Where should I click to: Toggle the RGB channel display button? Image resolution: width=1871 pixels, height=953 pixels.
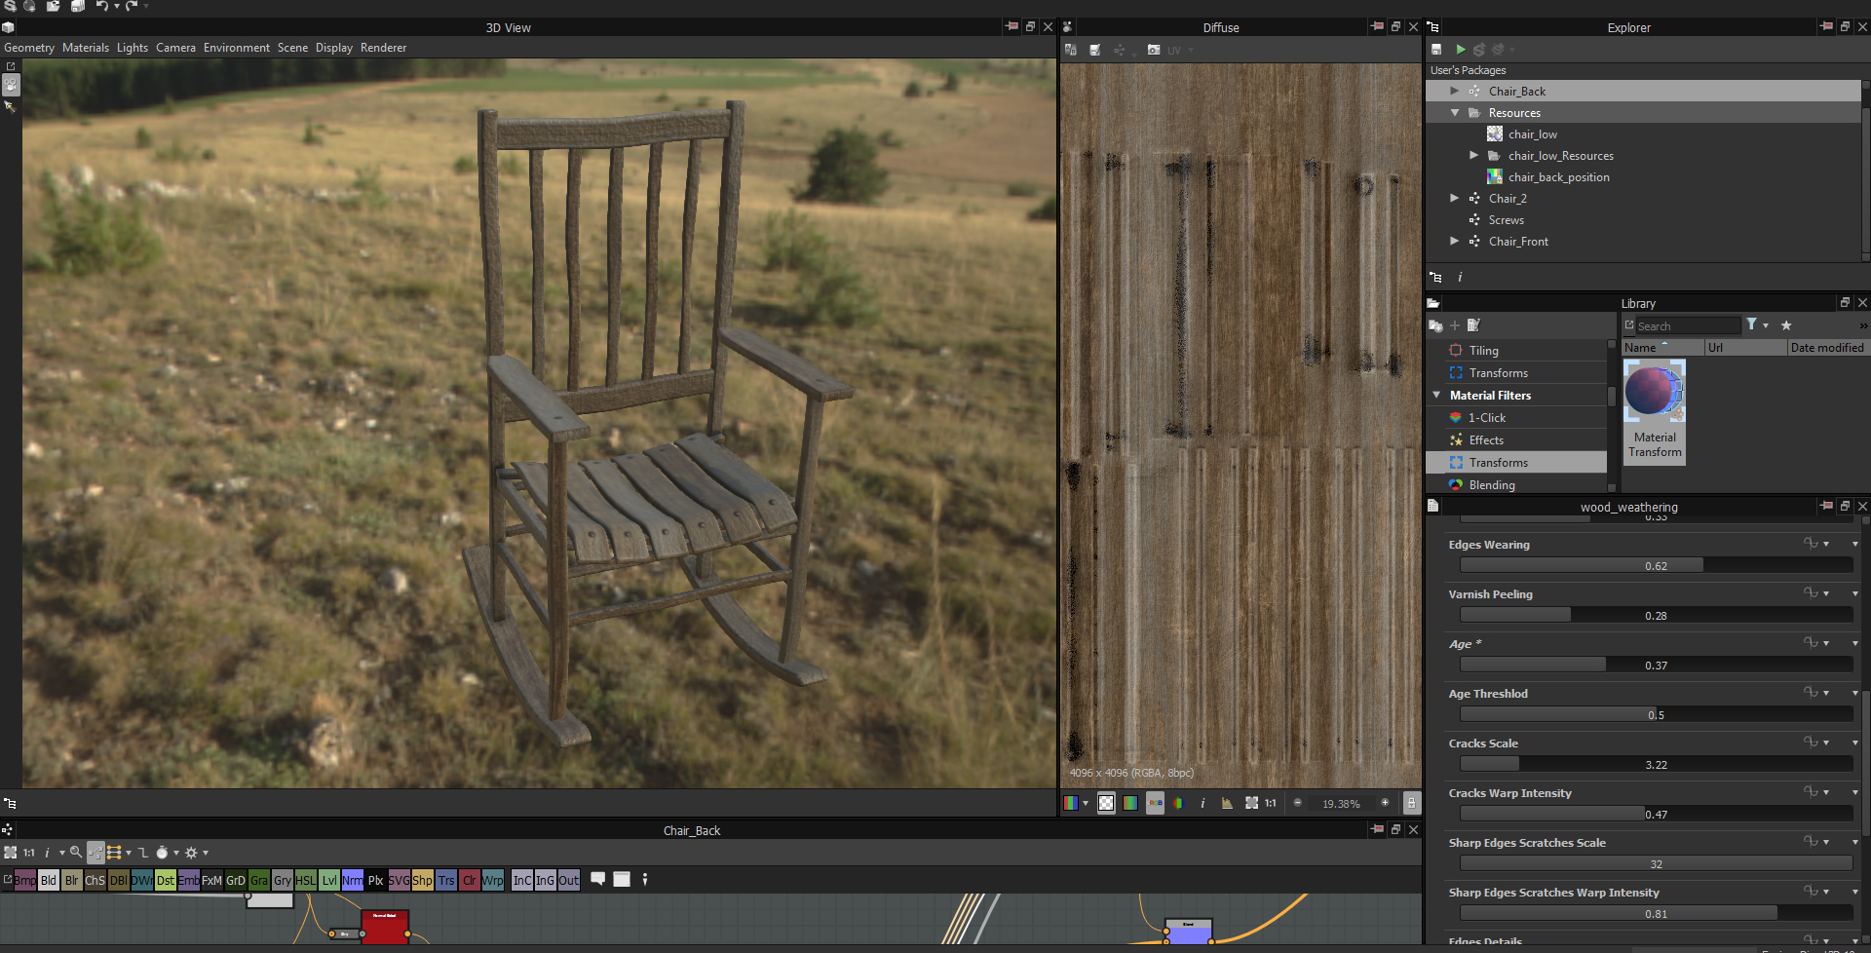(1155, 803)
